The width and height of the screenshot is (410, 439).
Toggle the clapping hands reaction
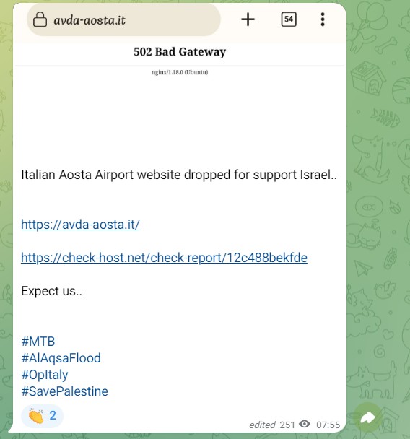[42, 416]
